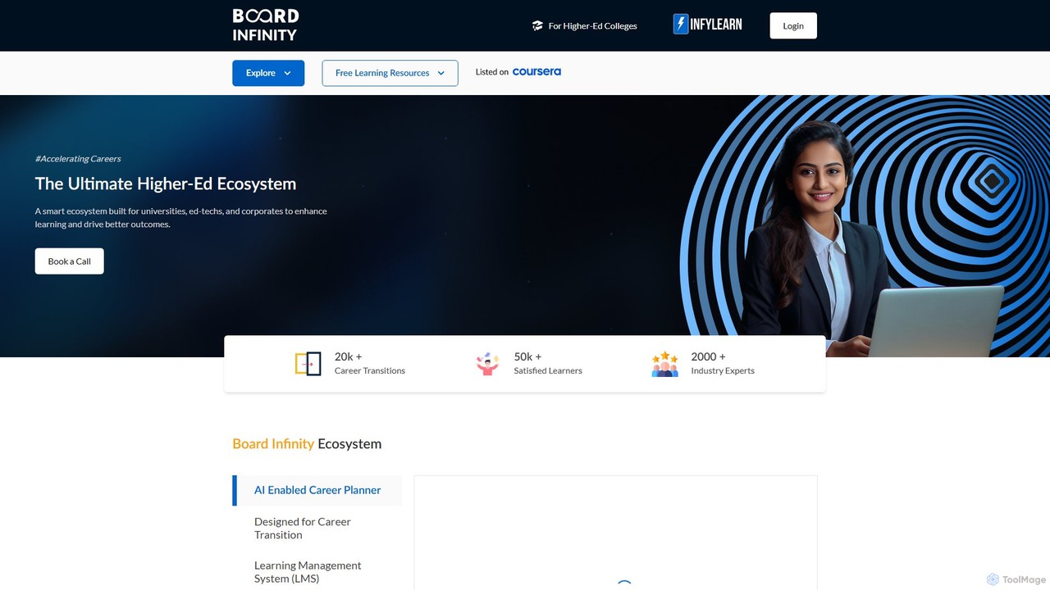The width and height of the screenshot is (1050, 590).
Task: Switch to Designed for Career Transition tab
Action: coord(303,528)
